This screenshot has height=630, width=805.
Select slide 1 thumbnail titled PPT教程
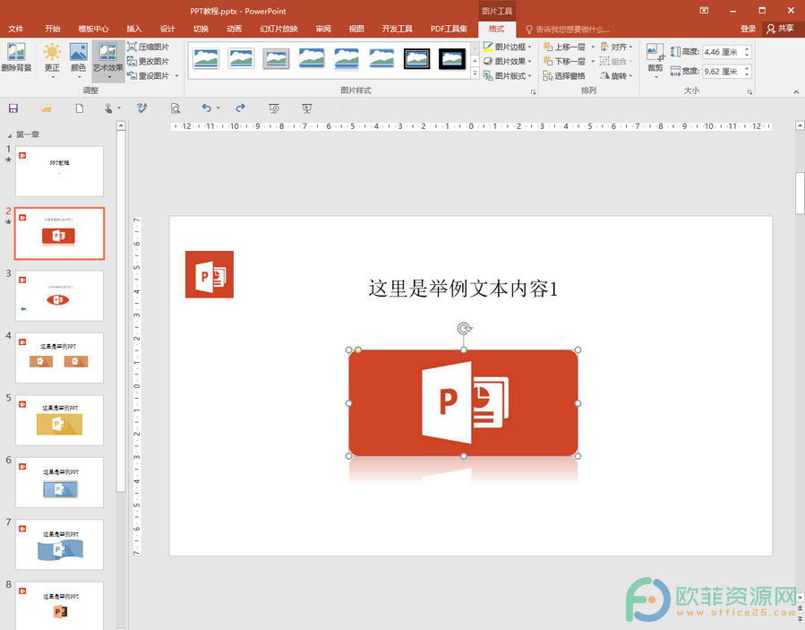click(x=60, y=172)
